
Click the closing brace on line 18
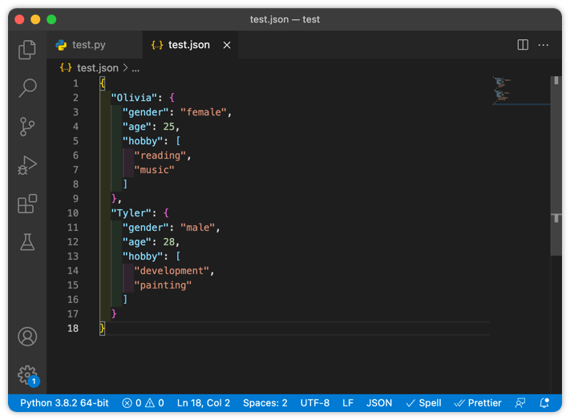(102, 329)
